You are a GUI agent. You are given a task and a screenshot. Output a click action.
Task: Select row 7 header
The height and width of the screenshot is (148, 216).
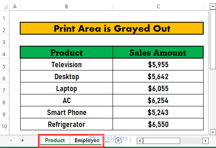coord(4,88)
